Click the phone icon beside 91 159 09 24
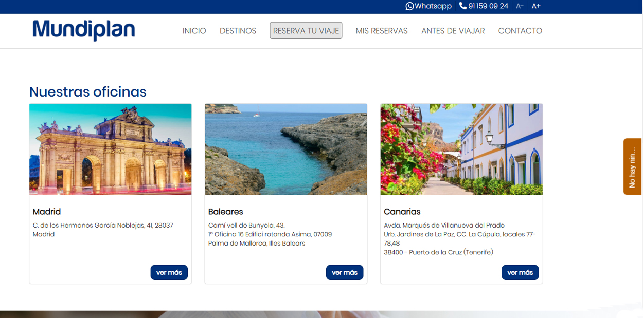This screenshot has width=643, height=318. (463, 6)
